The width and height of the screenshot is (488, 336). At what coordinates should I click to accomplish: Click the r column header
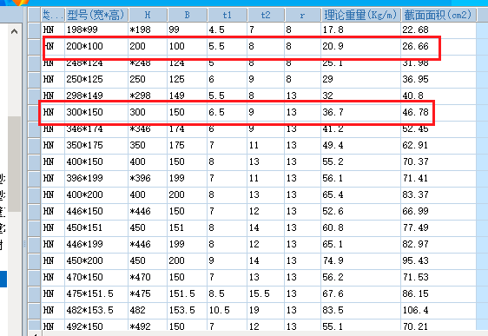[302, 15]
